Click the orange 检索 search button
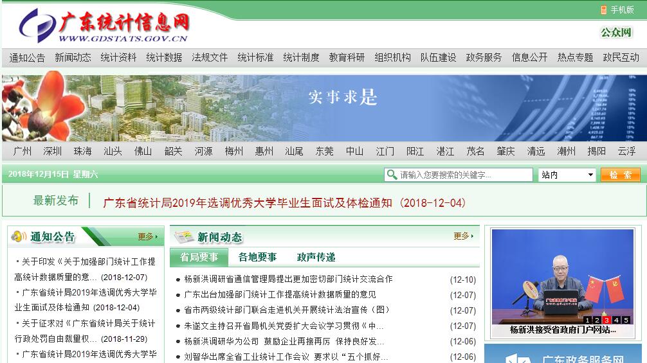 pyautogui.click(x=621, y=175)
